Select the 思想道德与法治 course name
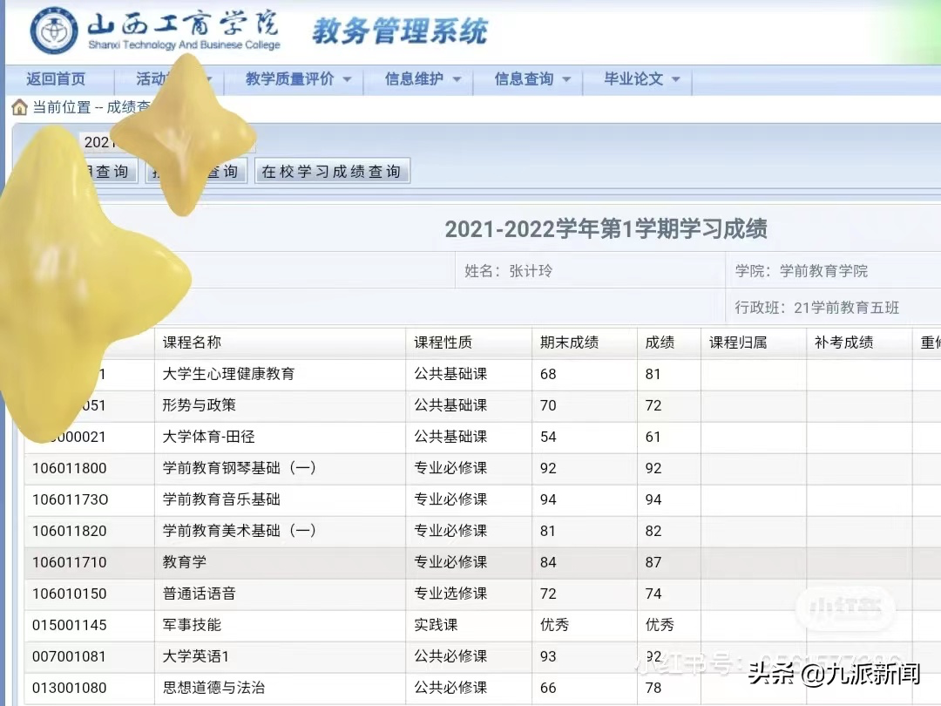Image resolution: width=941 pixels, height=706 pixels. tap(213, 688)
